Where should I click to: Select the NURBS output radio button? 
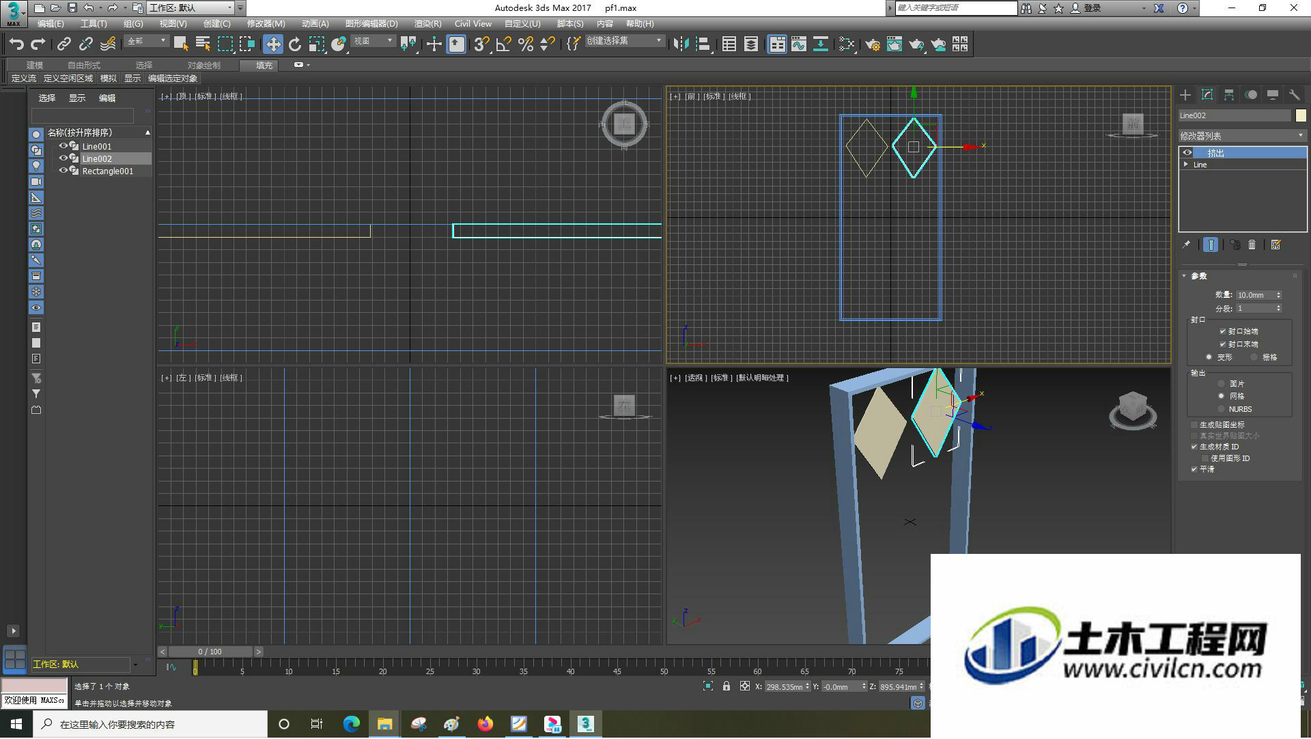pos(1221,409)
